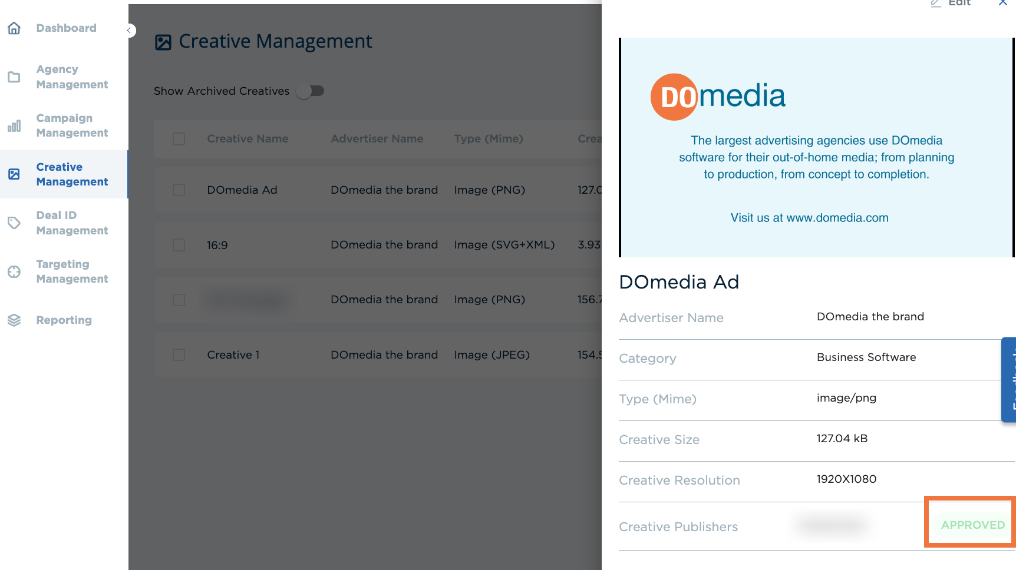Click the image icon beside the Creative Management heading
This screenshot has height=570, width=1016.
click(x=163, y=42)
